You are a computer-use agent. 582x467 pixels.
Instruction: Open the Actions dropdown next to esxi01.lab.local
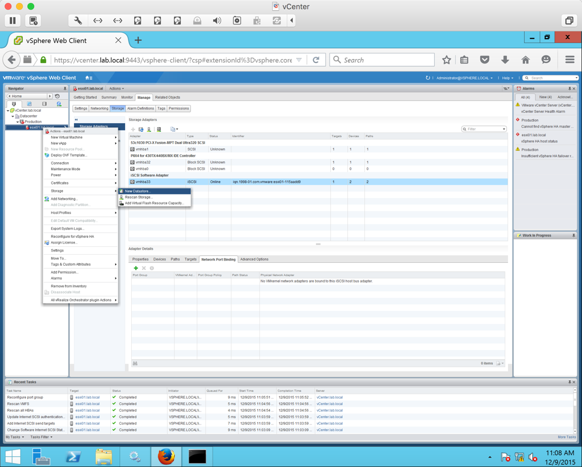click(116, 89)
